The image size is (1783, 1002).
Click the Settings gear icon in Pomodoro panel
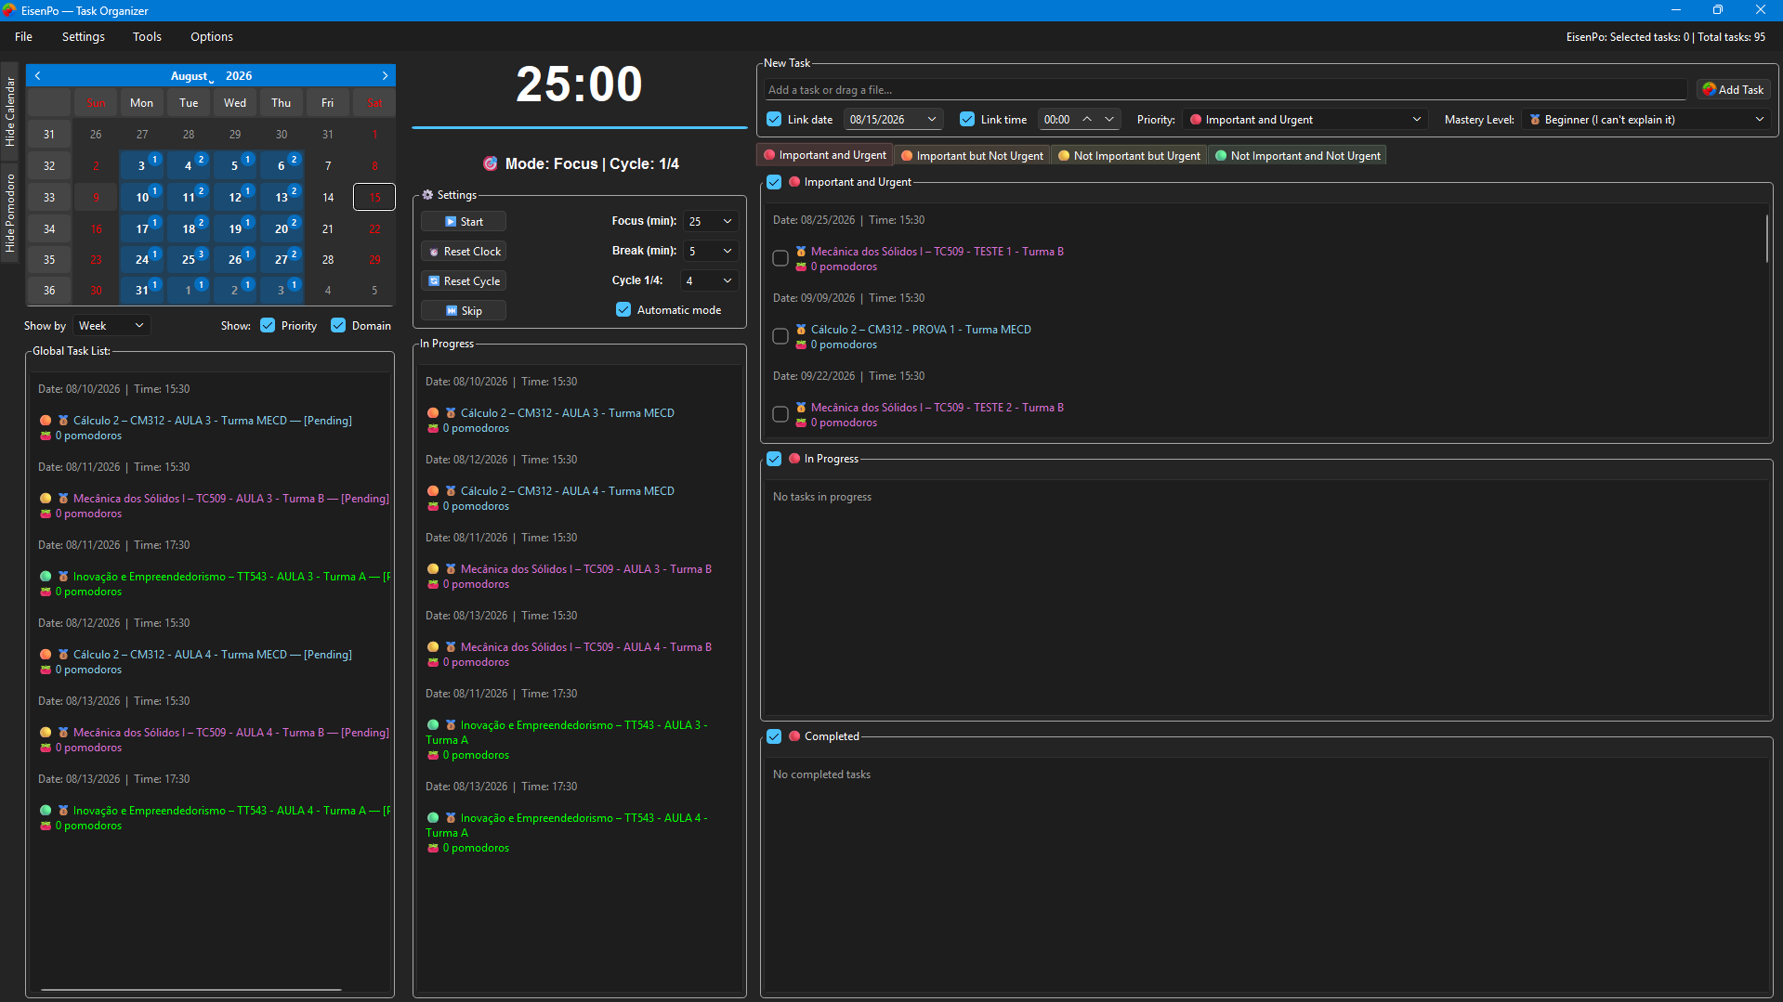(427, 195)
